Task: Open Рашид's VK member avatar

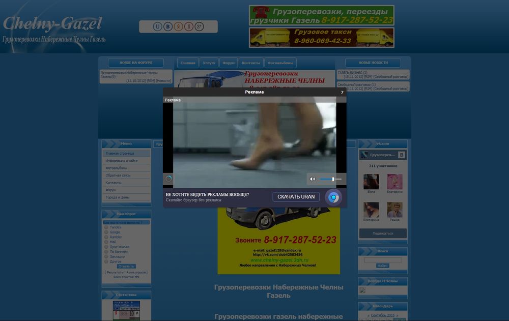Action: coord(395,210)
